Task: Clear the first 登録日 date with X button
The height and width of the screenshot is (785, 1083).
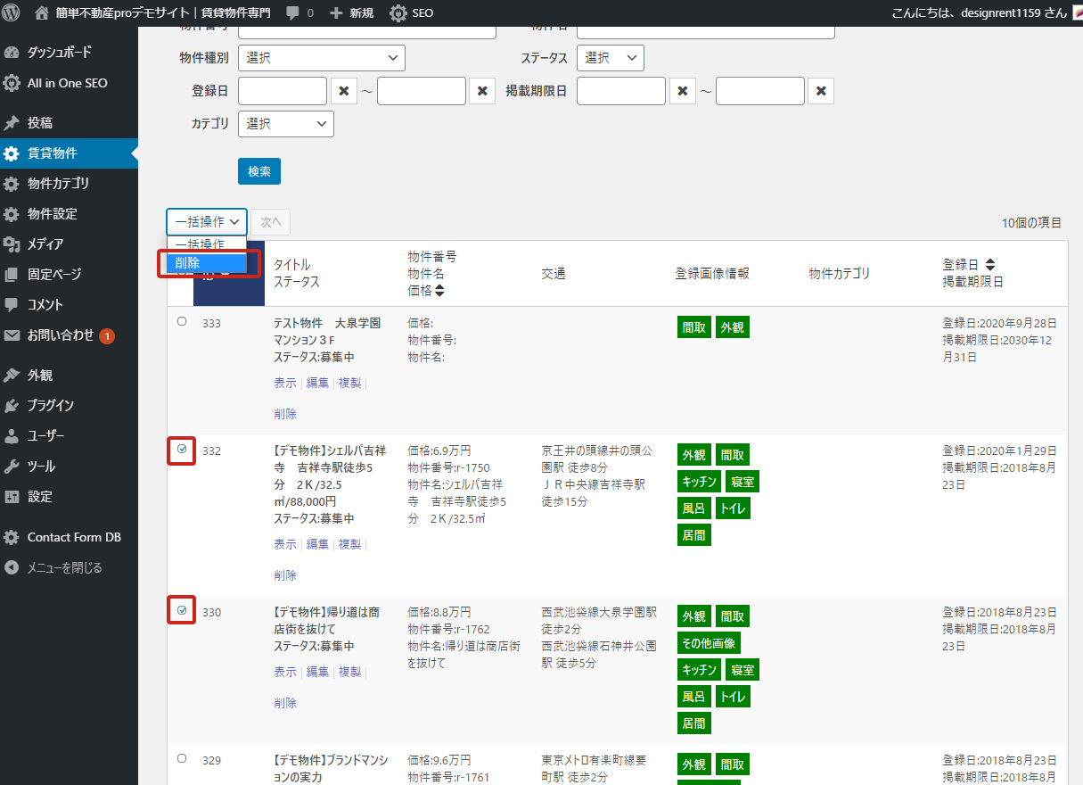Action: click(x=344, y=91)
